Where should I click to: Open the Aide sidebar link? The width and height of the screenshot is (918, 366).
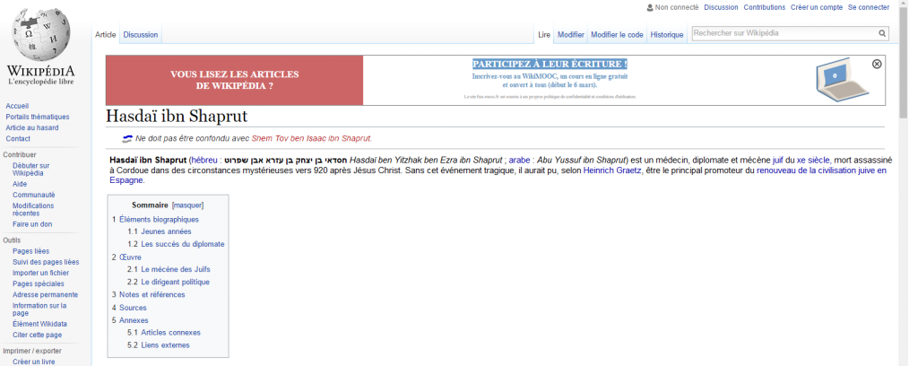point(20,184)
